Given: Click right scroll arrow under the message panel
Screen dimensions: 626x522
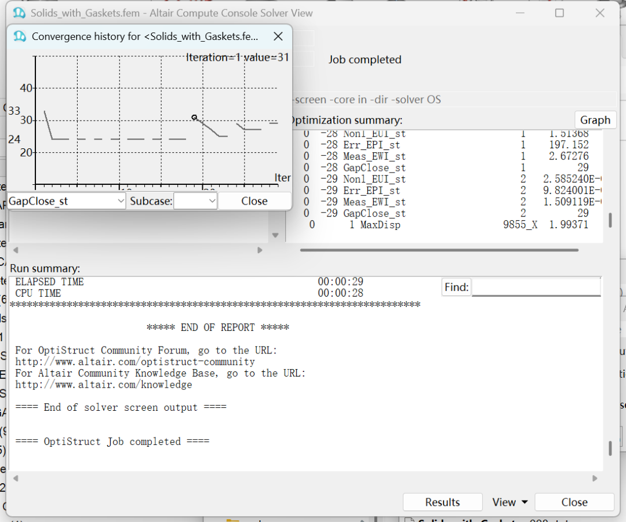Looking at the screenshot, I should [x=260, y=250].
